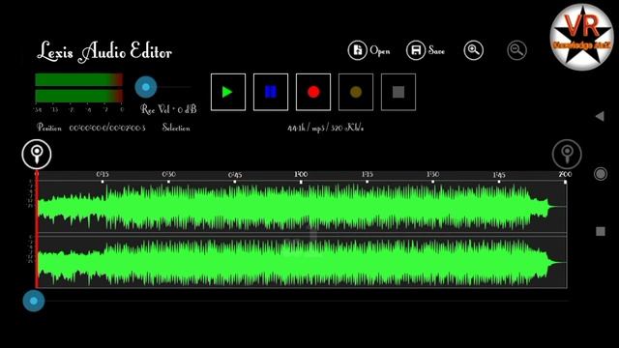Click the 1:00 mark on the timeline ruler
Screen dimensions: 619x348
click(x=301, y=174)
